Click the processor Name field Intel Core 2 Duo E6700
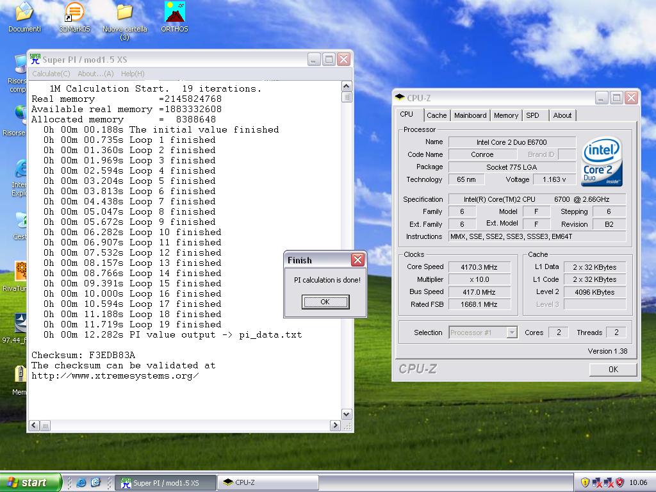The height and width of the screenshot is (492, 656). tap(512, 142)
